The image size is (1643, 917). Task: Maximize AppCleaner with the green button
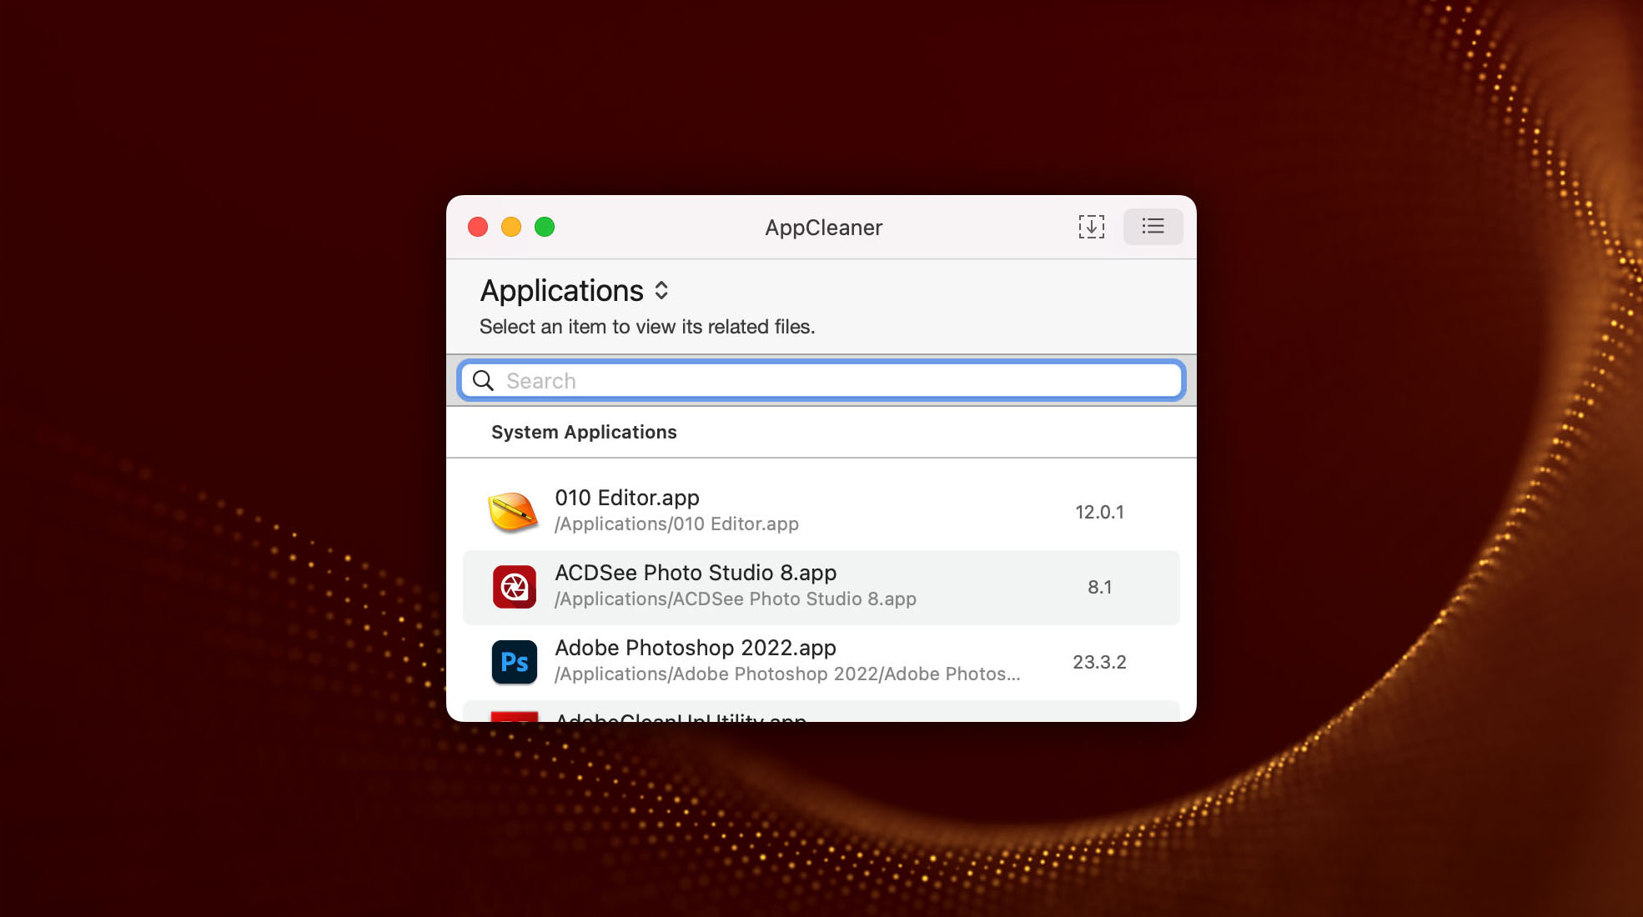tap(545, 227)
